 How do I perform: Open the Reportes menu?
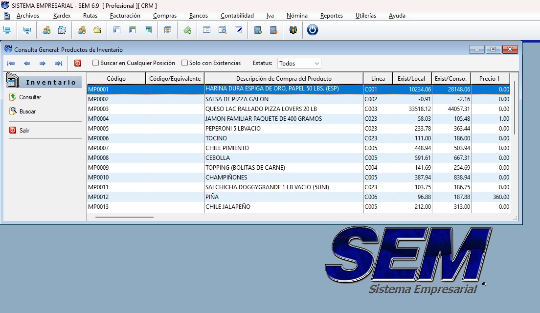[x=331, y=16]
